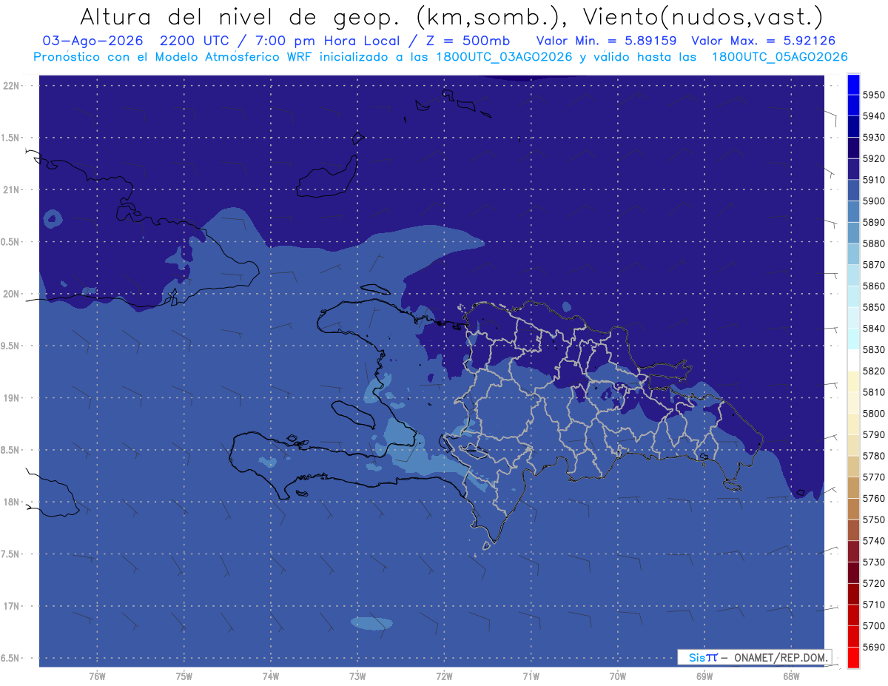The width and height of the screenshot is (888, 686).
Task: Click the '72W' longitude label
Action: coord(444,676)
